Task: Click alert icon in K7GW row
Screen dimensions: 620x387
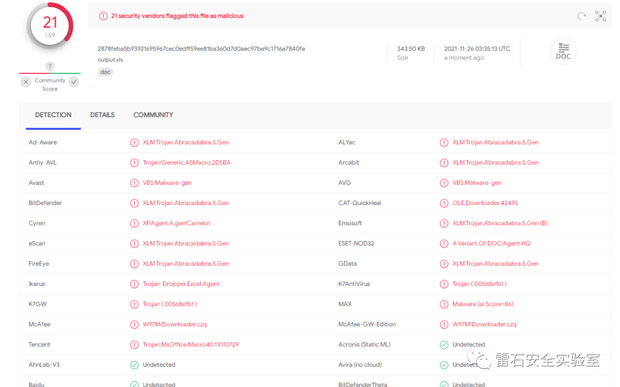Action: (134, 304)
